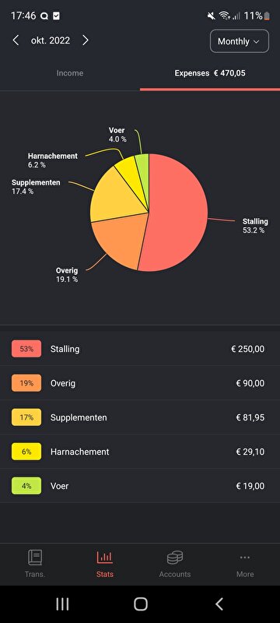Tap Android back arrow
The width and height of the screenshot is (280, 623).
tap(219, 604)
